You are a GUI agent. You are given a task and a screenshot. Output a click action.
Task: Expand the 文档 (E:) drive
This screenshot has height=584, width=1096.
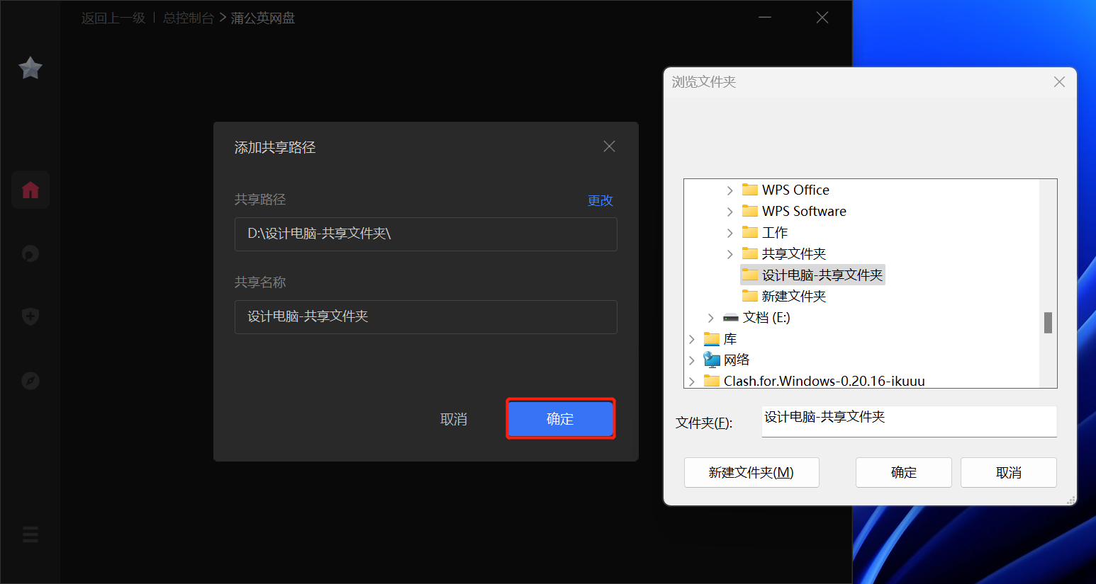[711, 318]
